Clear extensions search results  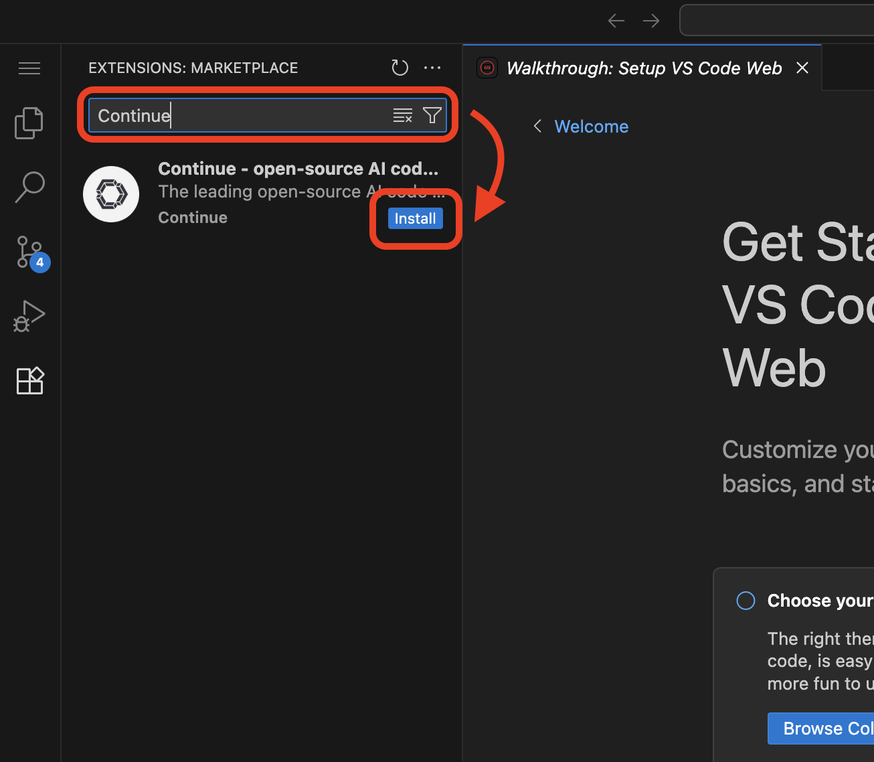pyautogui.click(x=402, y=115)
